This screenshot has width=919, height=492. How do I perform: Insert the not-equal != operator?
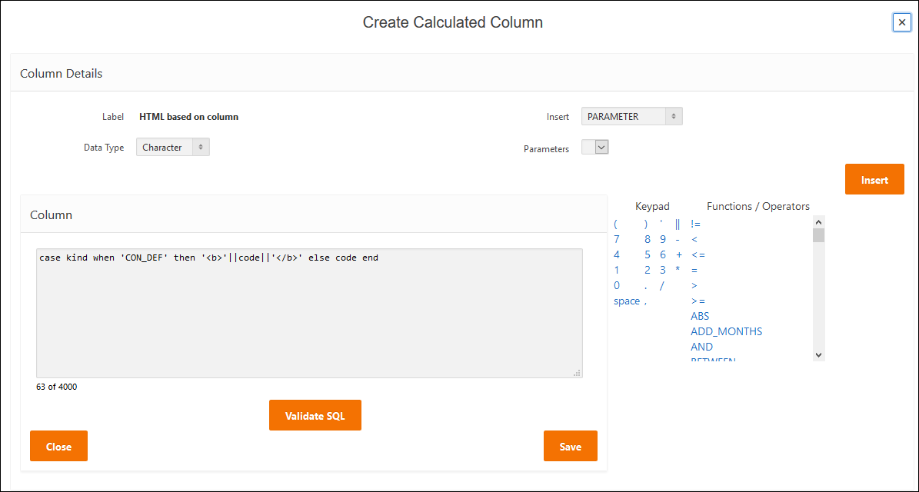[695, 224]
